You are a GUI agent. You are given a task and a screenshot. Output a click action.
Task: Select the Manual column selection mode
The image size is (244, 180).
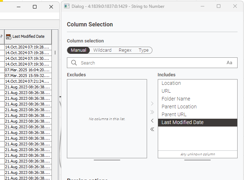[78, 50]
